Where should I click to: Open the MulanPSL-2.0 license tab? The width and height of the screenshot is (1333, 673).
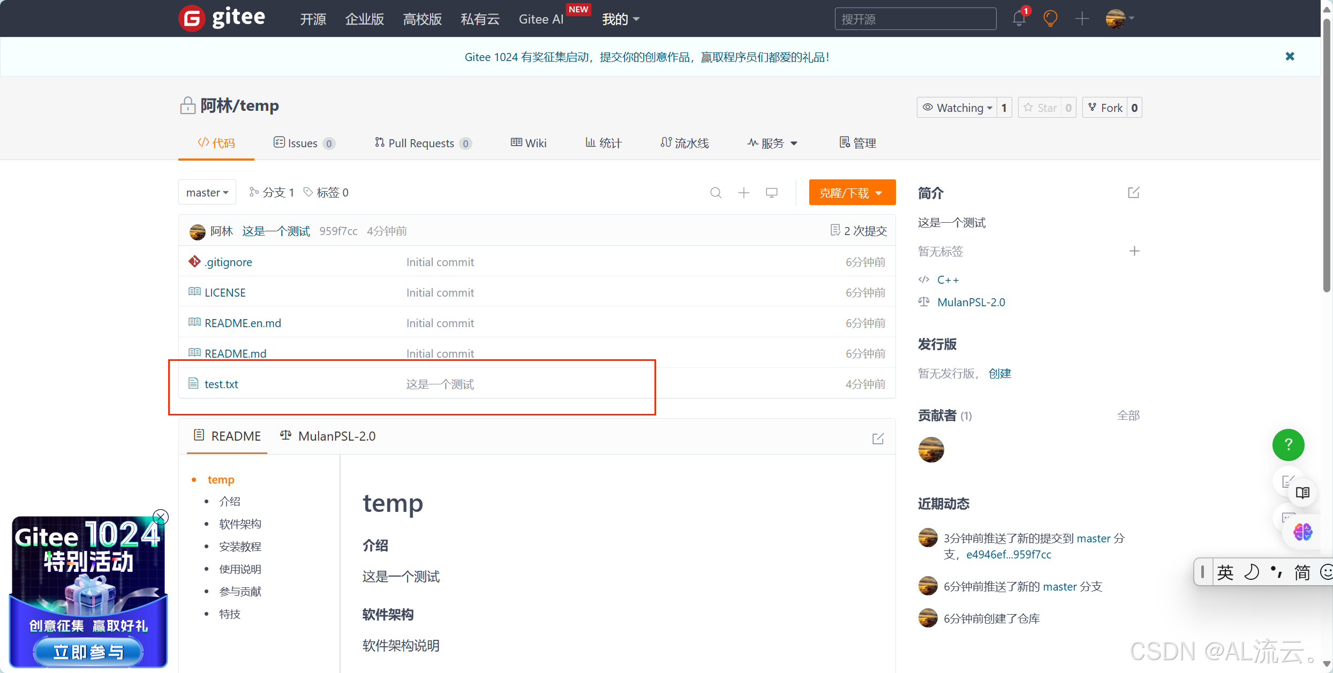pos(328,436)
